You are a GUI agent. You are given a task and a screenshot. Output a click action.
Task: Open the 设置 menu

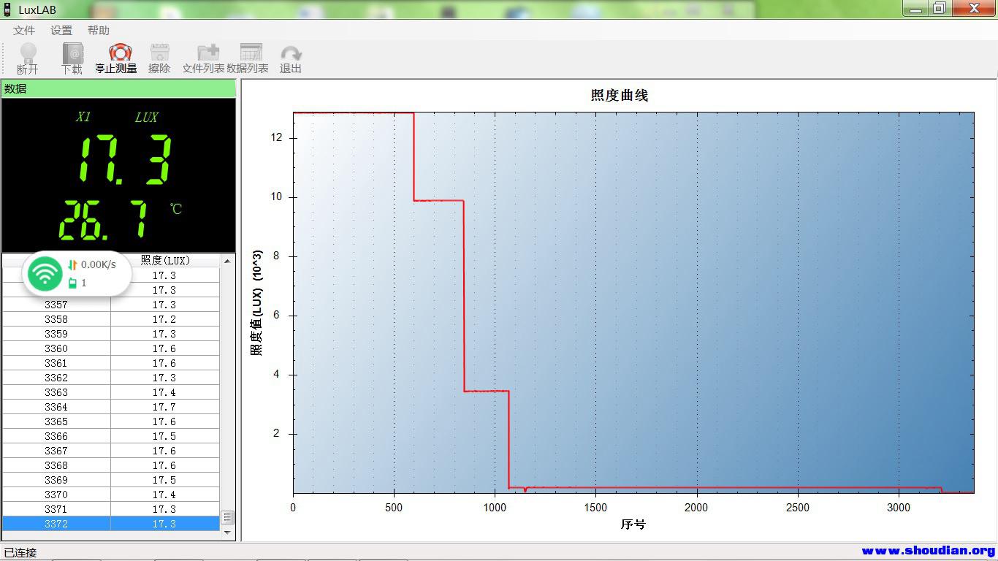(x=61, y=31)
